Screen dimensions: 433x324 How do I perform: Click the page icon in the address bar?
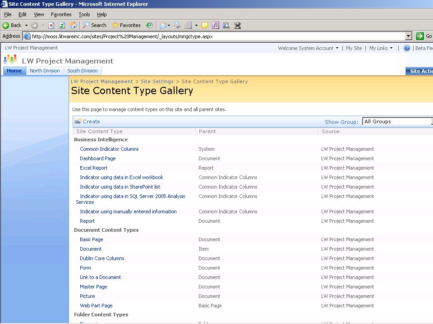point(27,36)
